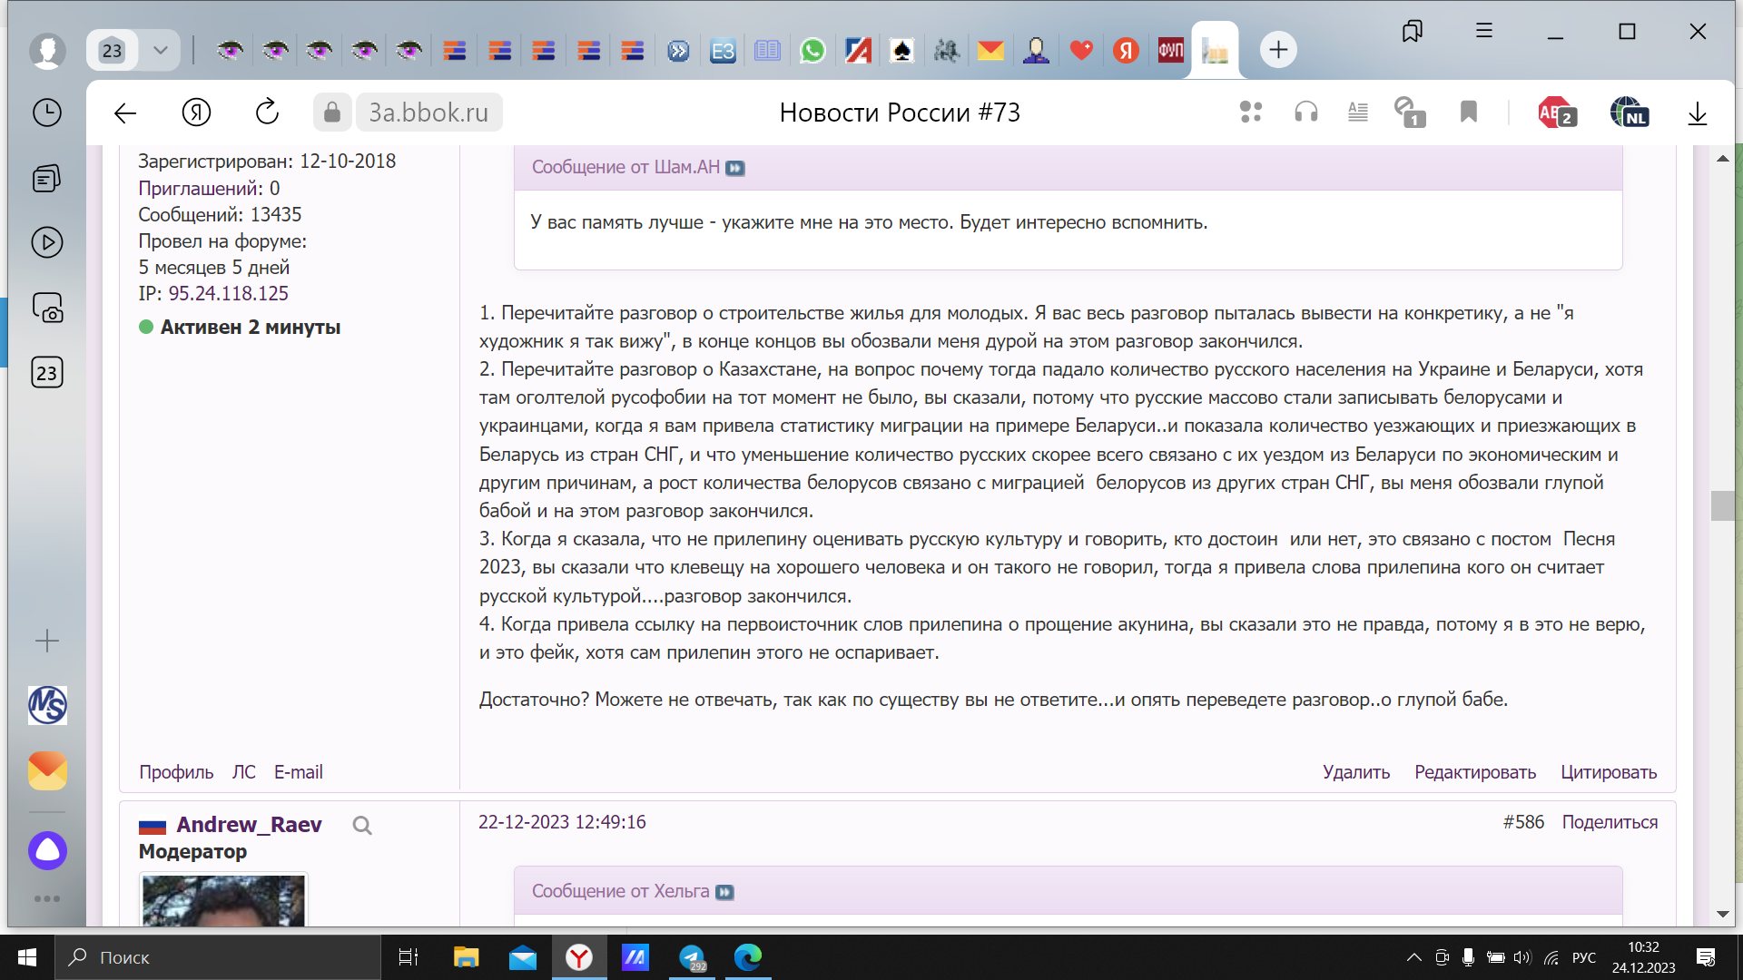The width and height of the screenshot is (1743, 980).
Task: Open the tab group counter showing 23
Action: [112, 50]
